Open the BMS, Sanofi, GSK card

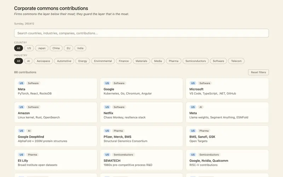pyautogui.click(x=227, y=136)
